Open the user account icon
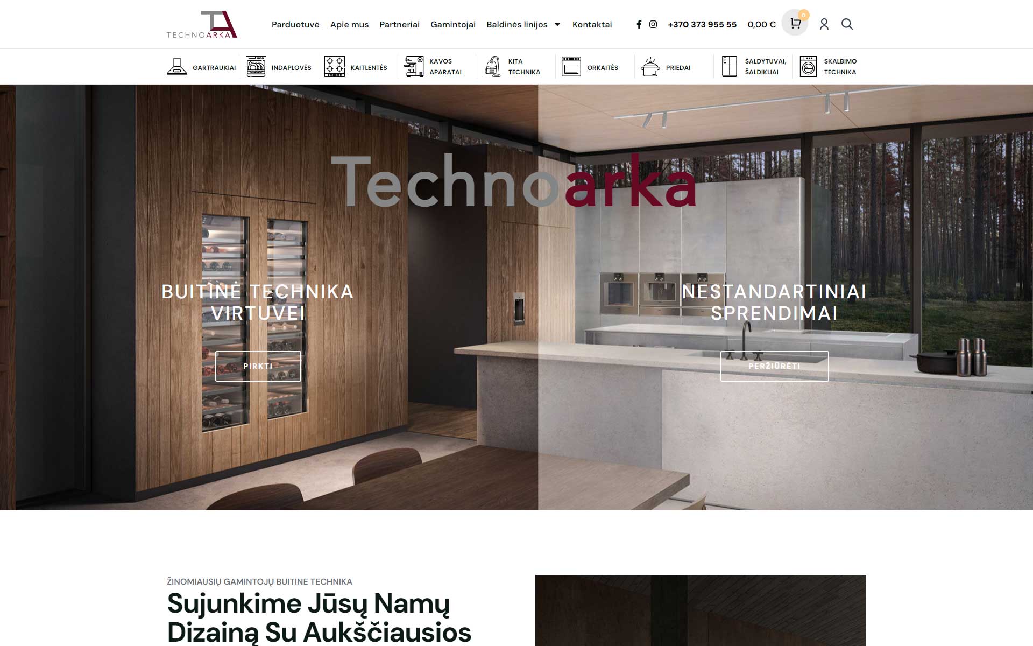The height and width of the screenshot is (646, 1033). coord(824,24)
